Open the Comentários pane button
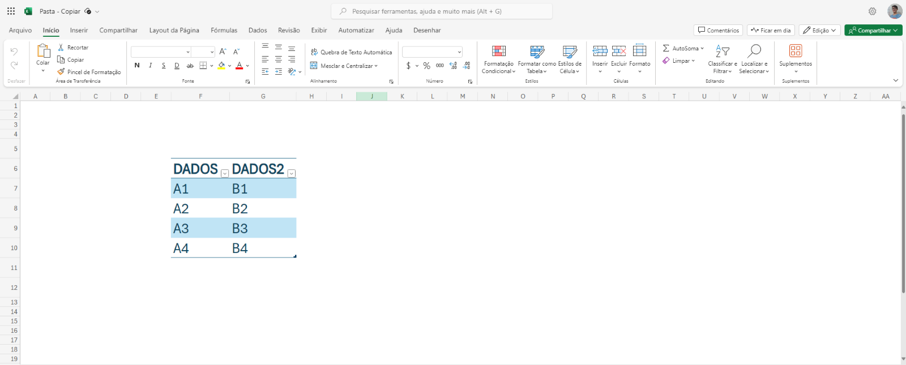Image resolution: width=906 pixels, height=365 pixels. [x=718, y=31]
